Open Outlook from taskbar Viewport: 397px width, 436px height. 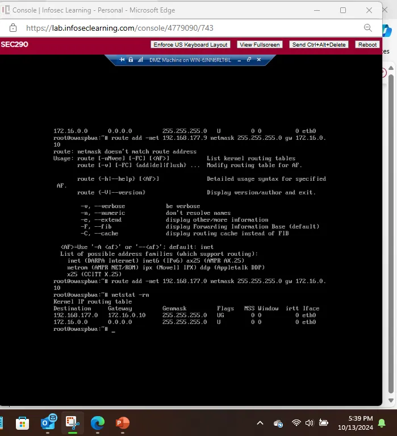click(48, 423)
